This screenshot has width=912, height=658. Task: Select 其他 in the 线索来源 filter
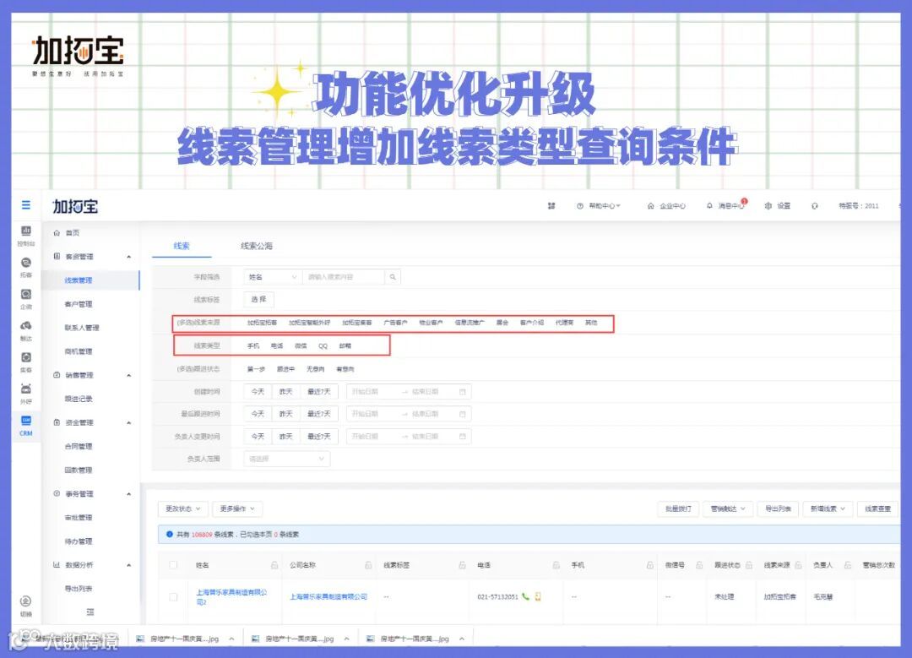[x=591, y=323]
